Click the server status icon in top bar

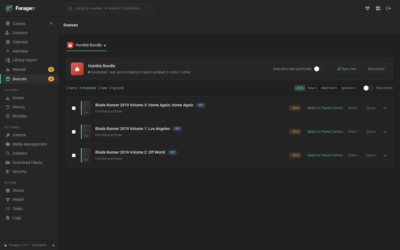click(x=378, y=8)
